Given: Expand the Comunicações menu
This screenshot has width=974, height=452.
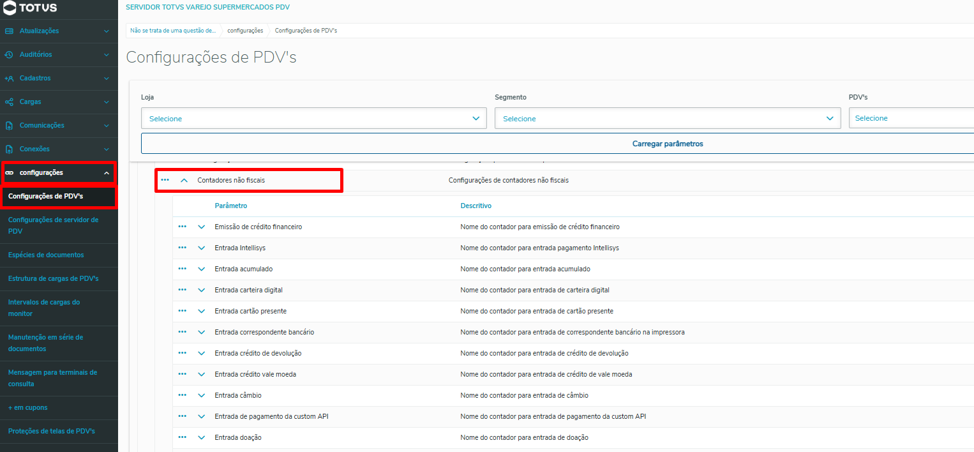Looking at the screenshot, I should click(x=107, y=125).
